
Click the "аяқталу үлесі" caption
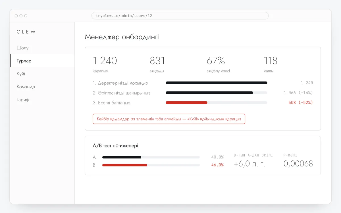point(218,71)
